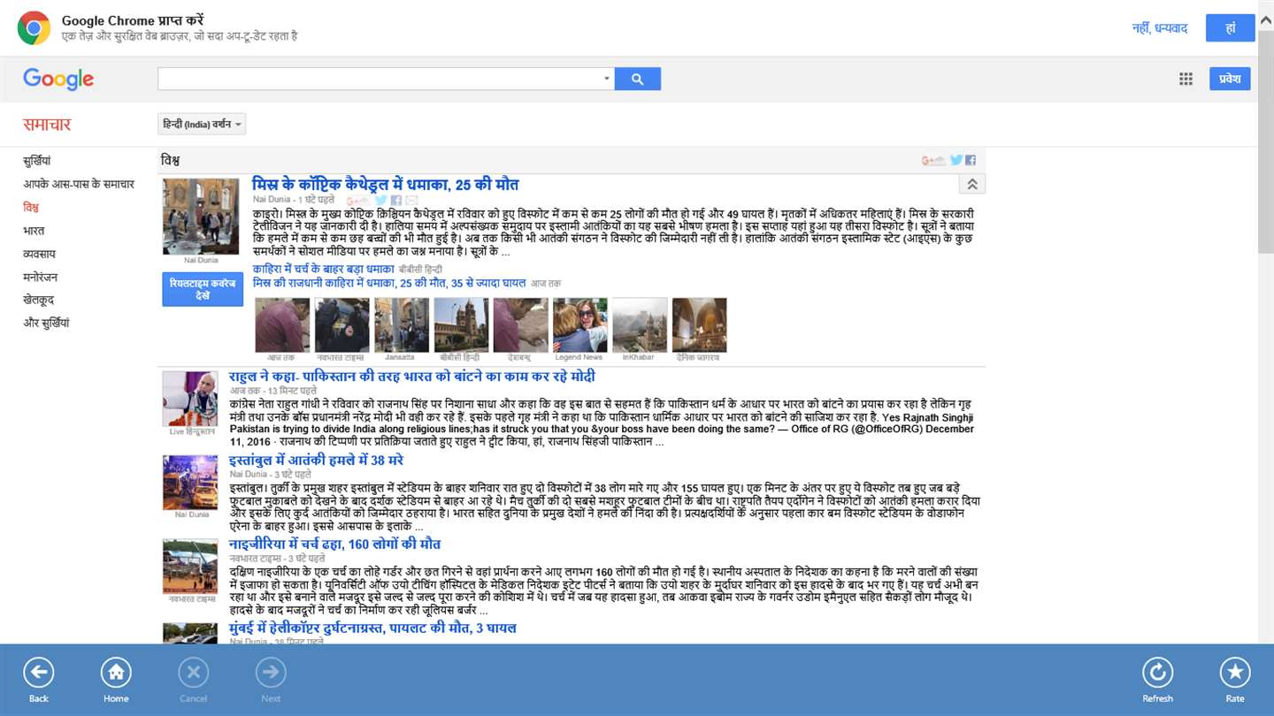
Task: Share the Egypt cathedral story on Google+
Action: pyautogui.click(x=358, y=201)
